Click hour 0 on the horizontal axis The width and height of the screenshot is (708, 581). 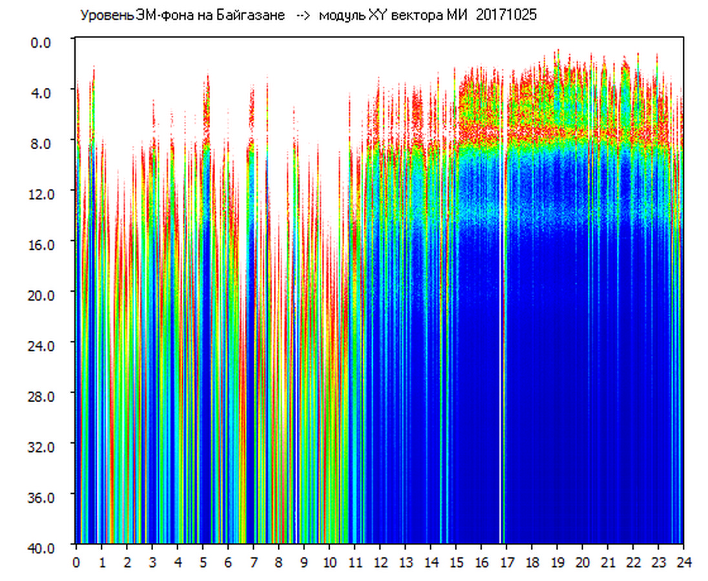pos(76,562)
